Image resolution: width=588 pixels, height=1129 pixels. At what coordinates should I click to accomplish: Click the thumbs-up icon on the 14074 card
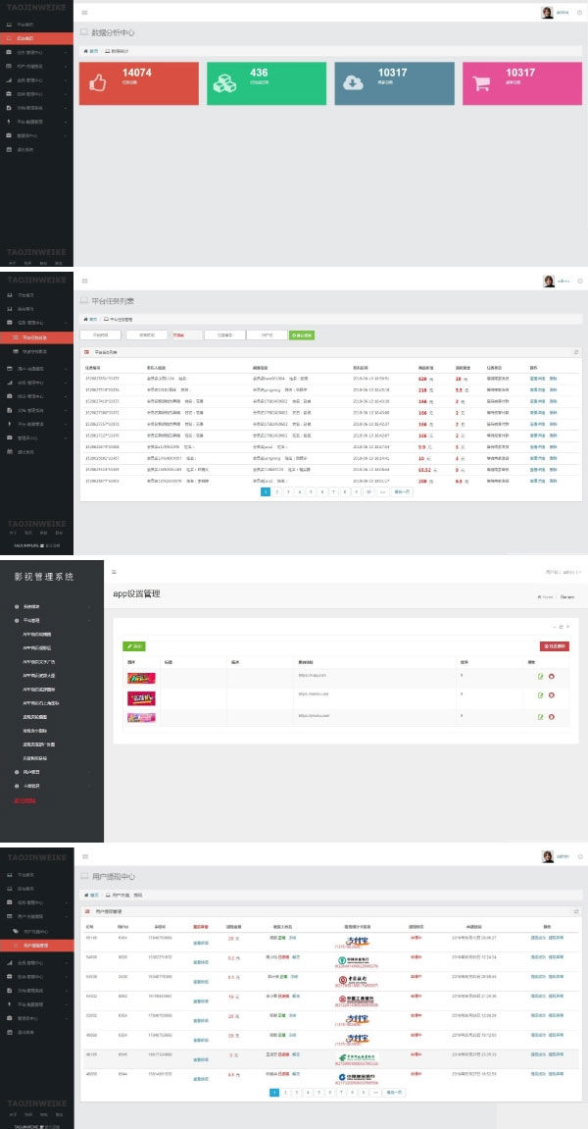click(x=97, y=82)
